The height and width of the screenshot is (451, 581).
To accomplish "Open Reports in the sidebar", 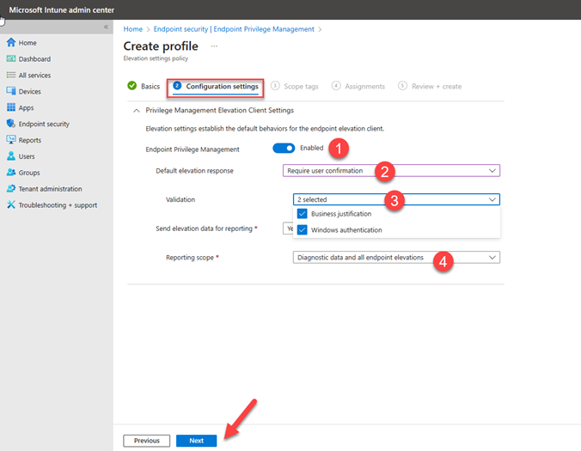I will tap(29, 140).
